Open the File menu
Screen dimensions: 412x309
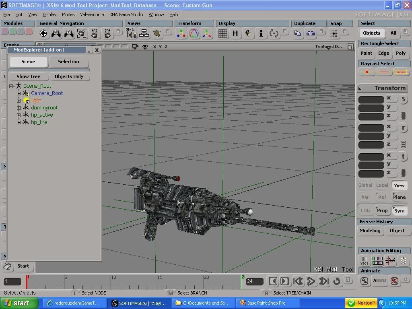pos(6,14)
